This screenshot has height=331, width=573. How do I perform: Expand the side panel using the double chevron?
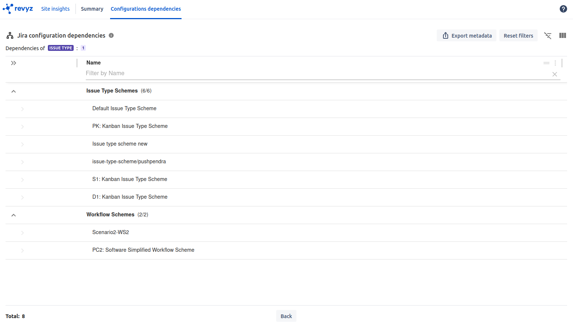click(14, 63)
